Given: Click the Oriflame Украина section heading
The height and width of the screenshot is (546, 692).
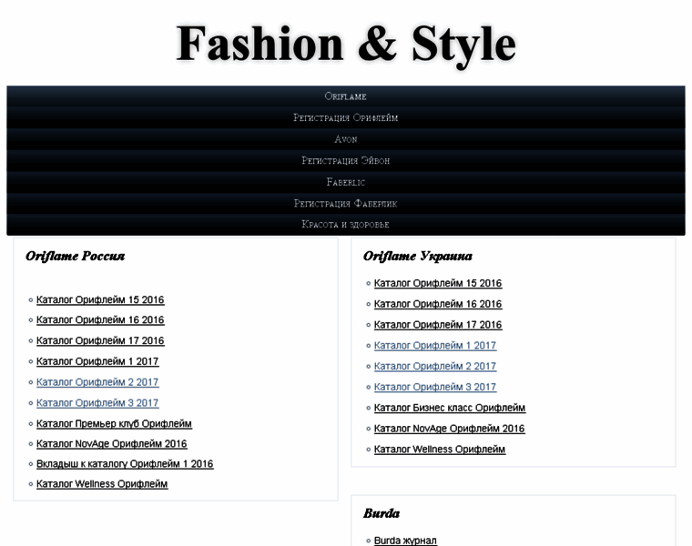Looking at the screenshot, I should pos(418,257).
